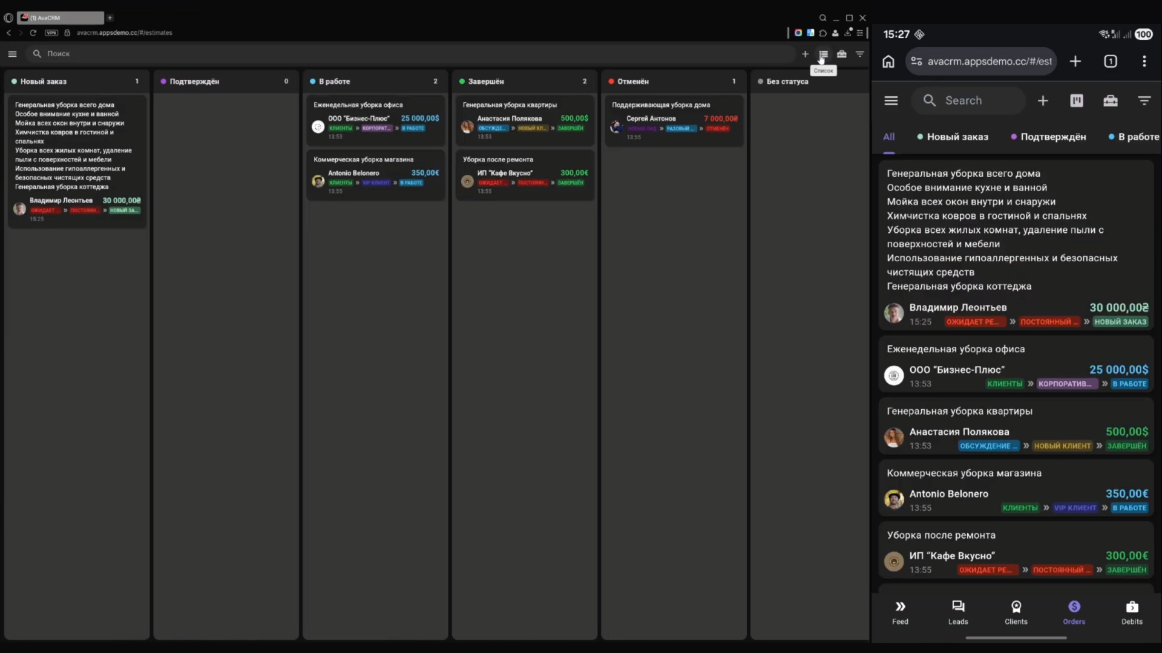This screenshot has height=653, width=1162.
Task: Open the mobile filter sort icon
Action: (x=1144, y=101)
